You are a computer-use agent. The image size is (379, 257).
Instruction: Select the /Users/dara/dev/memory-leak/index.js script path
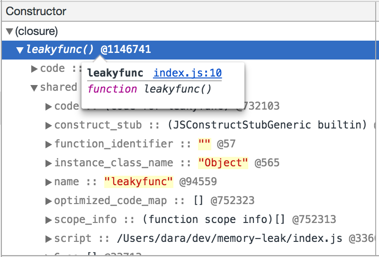[230, 239]
